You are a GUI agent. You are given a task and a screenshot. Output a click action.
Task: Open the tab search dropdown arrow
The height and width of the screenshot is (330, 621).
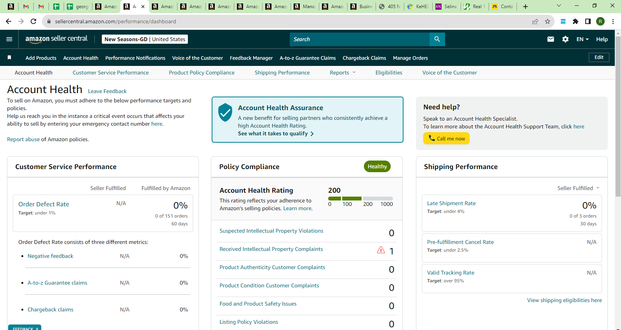559,6
